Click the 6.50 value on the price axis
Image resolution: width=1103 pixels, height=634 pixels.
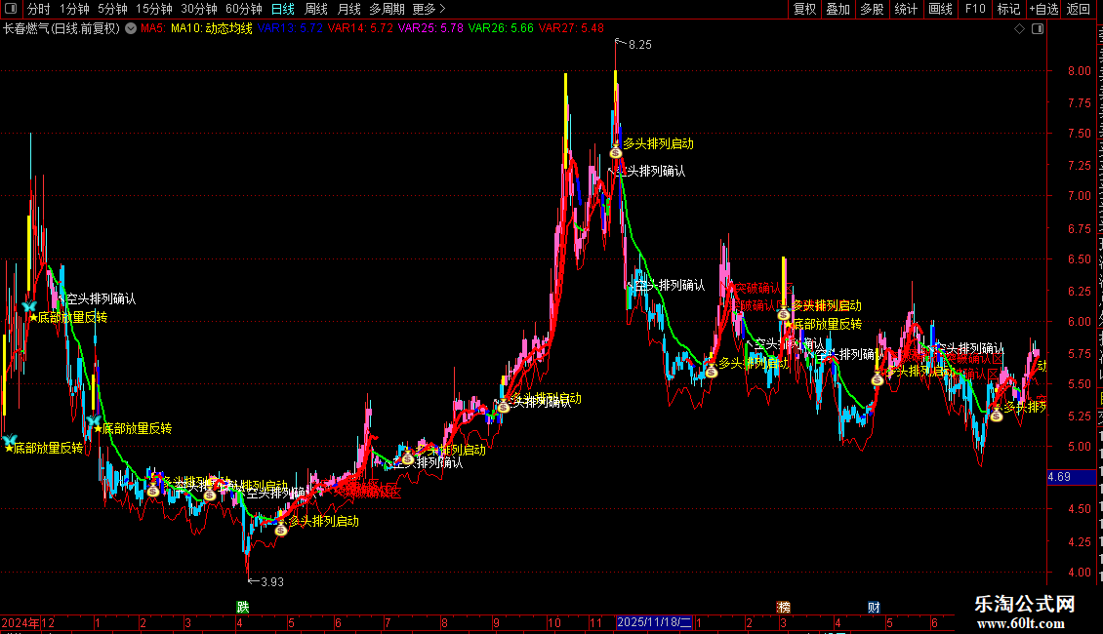[1079, 258]
